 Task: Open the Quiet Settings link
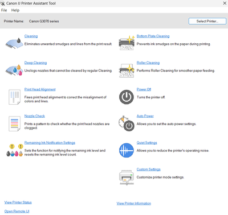point(147,143)
